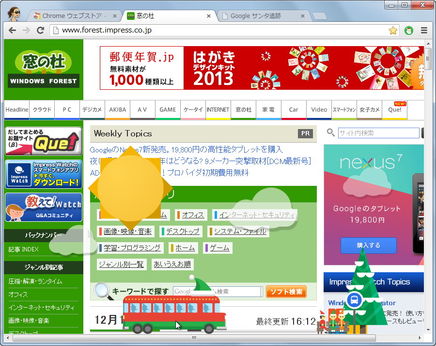Open the INTERNET nav item
Viewport: 436px width, 346px height.
pyautogui.click(x=218, y=110)
